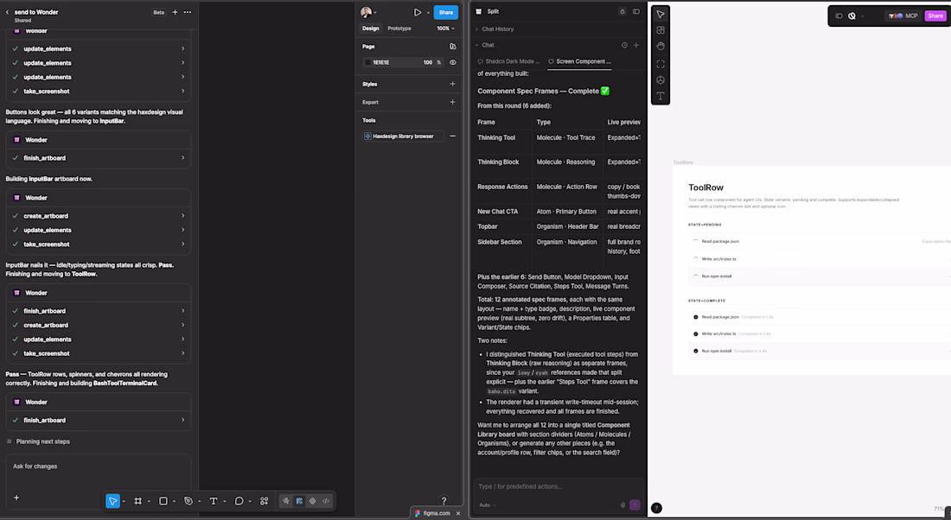Open the present options dropdown arrow
951x520 pixels.
[x=428, y=13]
